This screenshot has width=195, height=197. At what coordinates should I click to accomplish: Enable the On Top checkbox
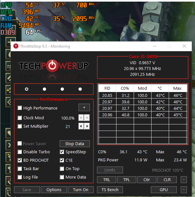coord(62,168)
